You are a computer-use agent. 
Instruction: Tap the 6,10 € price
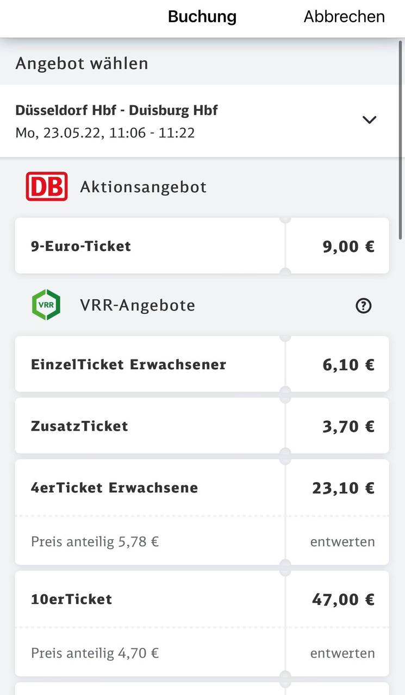(348, 364)
